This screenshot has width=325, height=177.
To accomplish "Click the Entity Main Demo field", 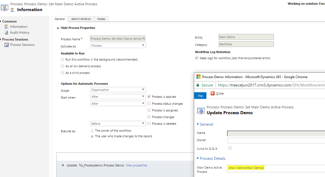I will [x=246, y=37].
